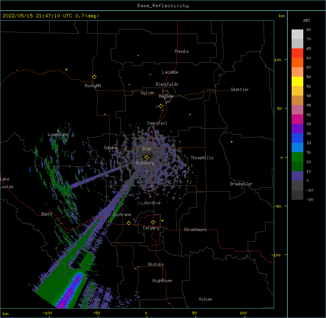Click the Blackfalds label
326x318 pixels.
[167, 84]
